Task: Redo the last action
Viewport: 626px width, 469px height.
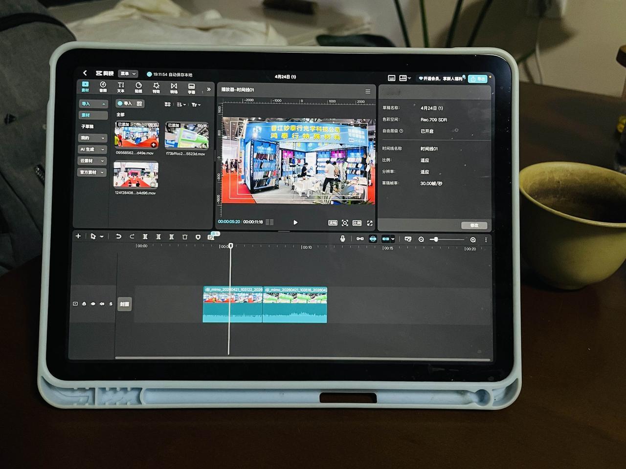Action: 132,236
